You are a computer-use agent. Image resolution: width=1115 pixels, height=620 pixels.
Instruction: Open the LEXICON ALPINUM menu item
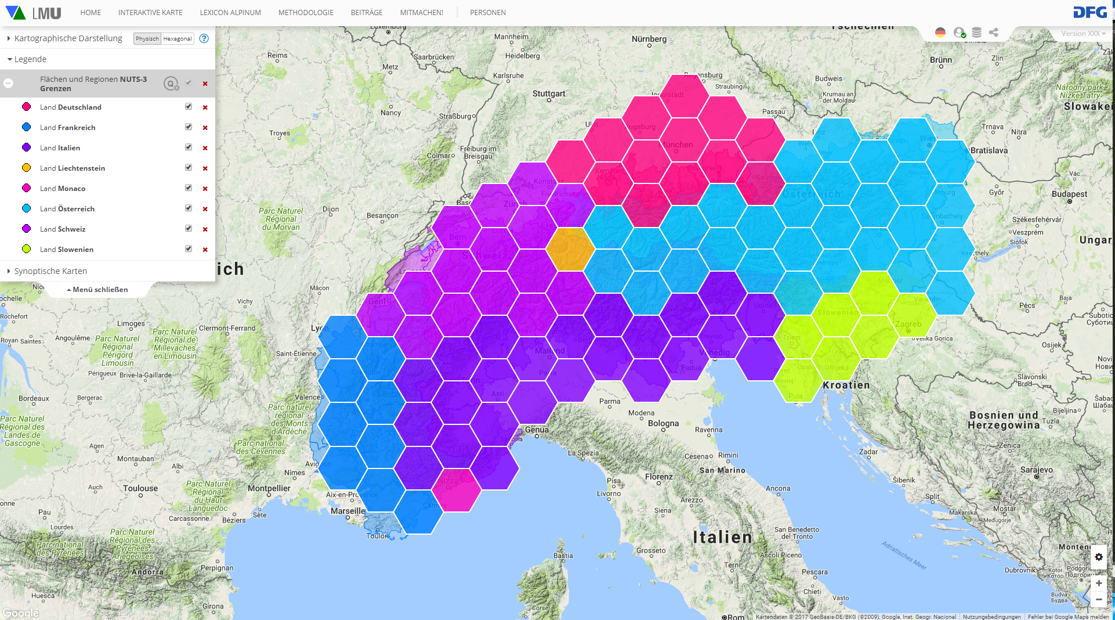[230, 13]
